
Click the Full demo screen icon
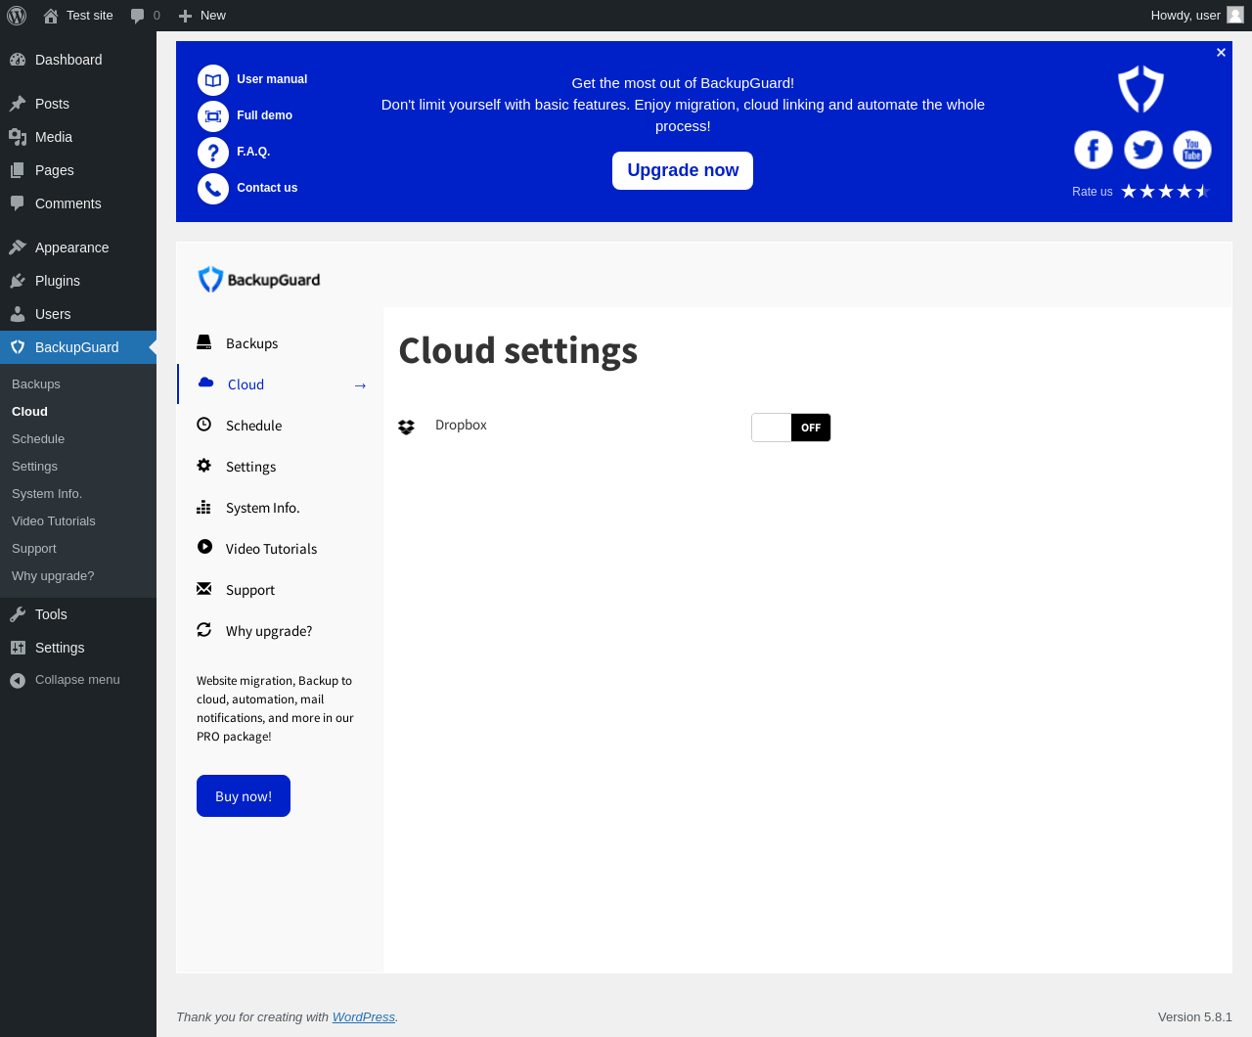click(x=213, y=116)
